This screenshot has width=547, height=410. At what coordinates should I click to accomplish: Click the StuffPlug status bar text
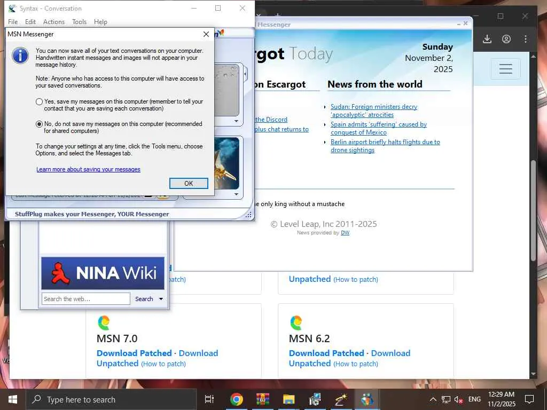[92, 214]
